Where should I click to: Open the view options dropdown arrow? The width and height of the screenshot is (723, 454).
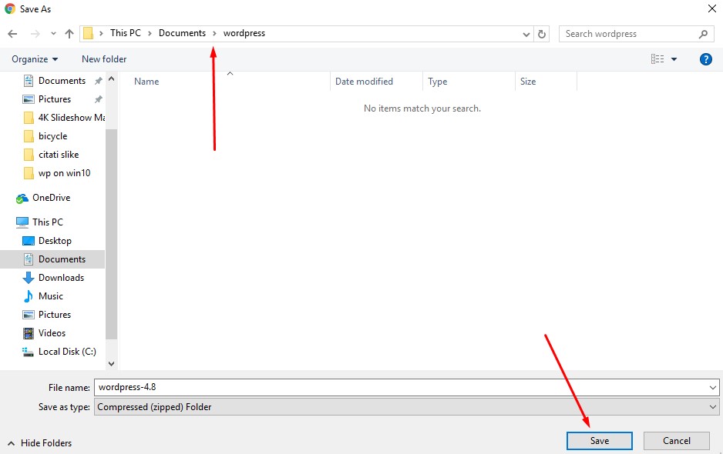[674, 59]
